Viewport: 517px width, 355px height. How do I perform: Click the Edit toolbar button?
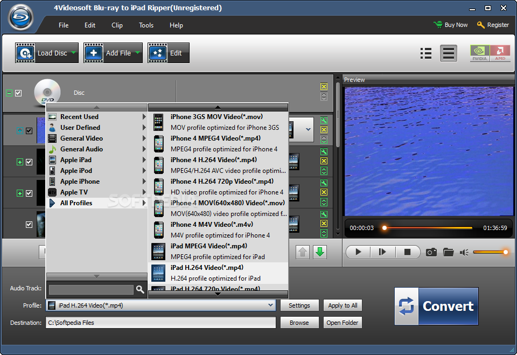tap(169, 53)
